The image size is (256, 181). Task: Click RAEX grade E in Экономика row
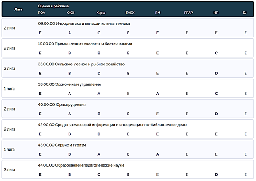[x=128, y=94]
